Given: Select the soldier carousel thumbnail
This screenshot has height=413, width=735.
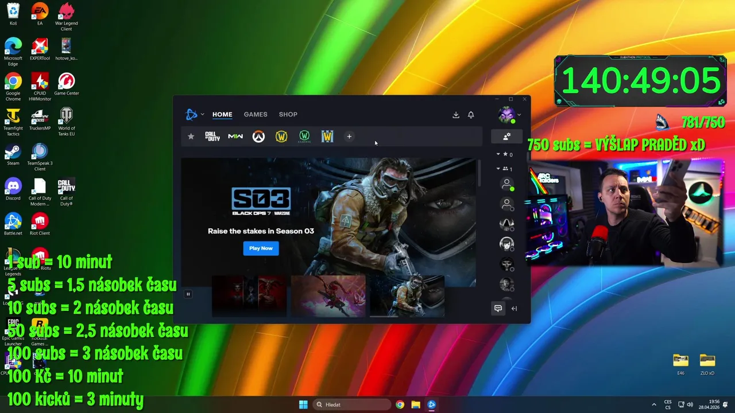Looking at the screenshot, I should point(407,296).
